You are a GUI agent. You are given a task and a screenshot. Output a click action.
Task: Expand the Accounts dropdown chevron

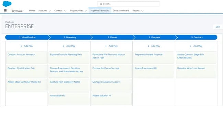pos(50,11)
